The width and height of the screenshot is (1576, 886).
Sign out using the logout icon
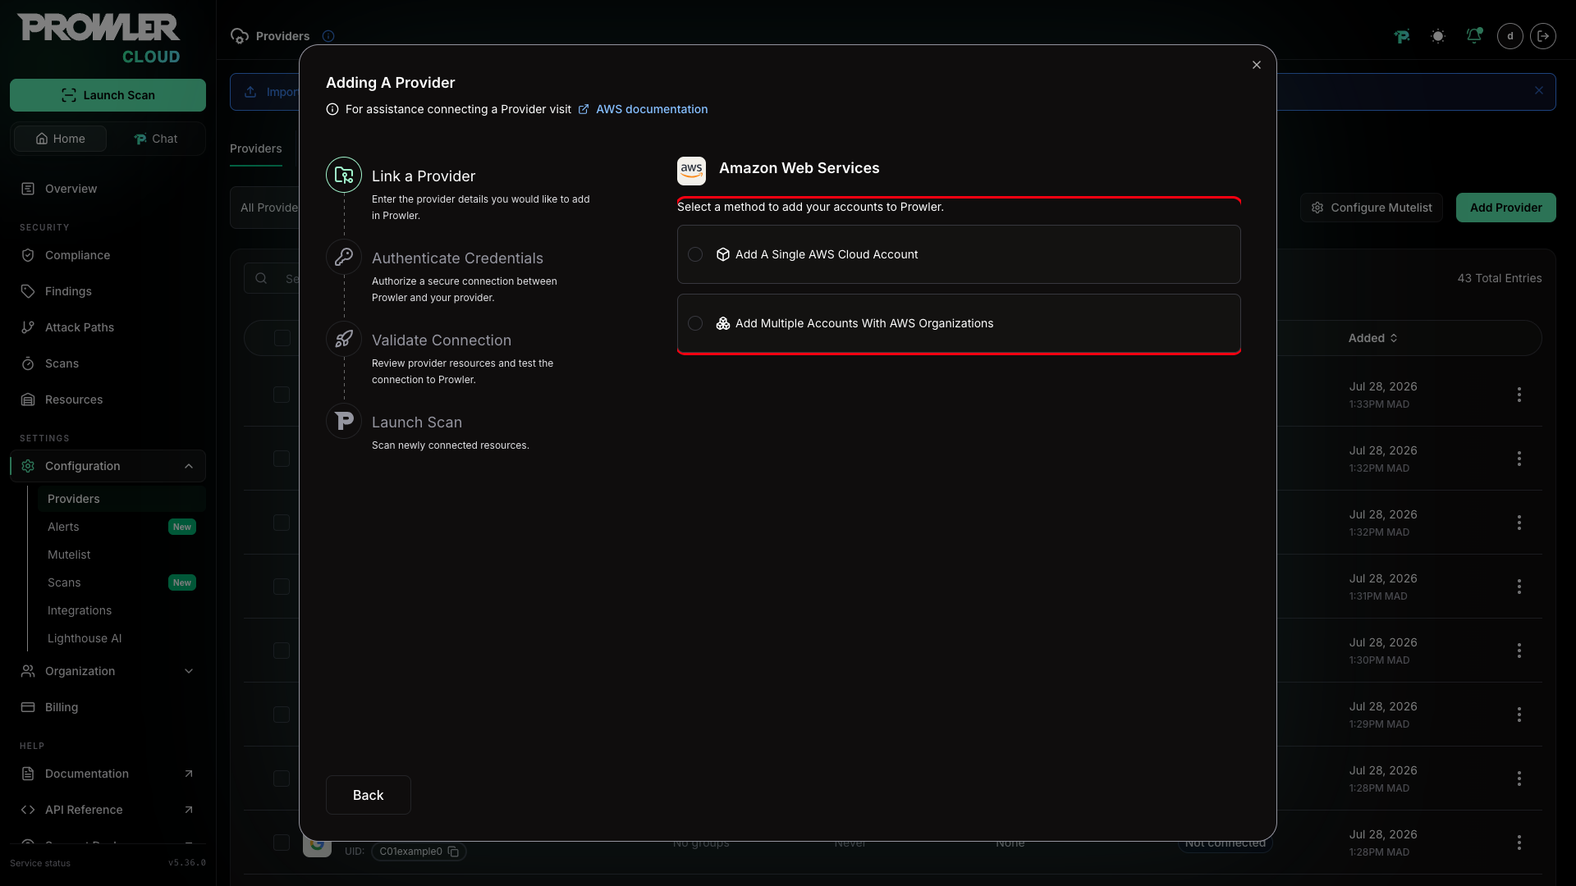(x=1543, y=36)
